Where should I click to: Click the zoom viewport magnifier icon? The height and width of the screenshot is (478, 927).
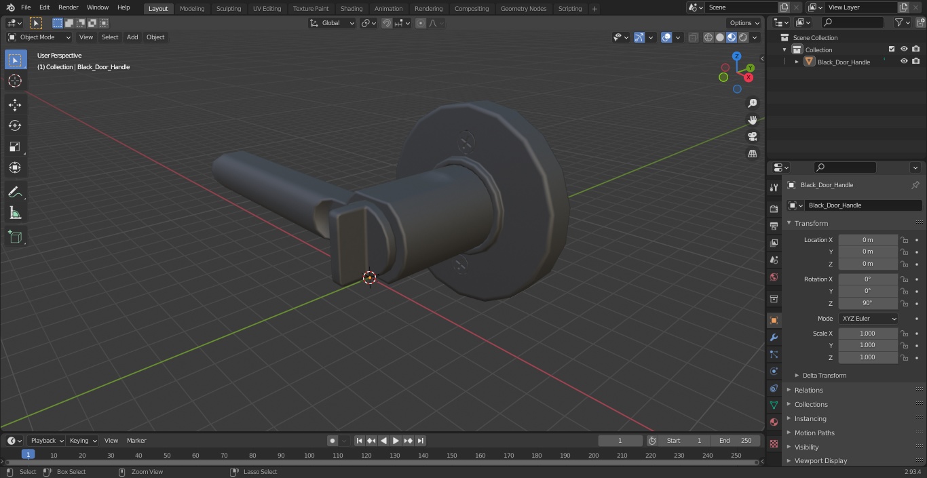point(752,103)
